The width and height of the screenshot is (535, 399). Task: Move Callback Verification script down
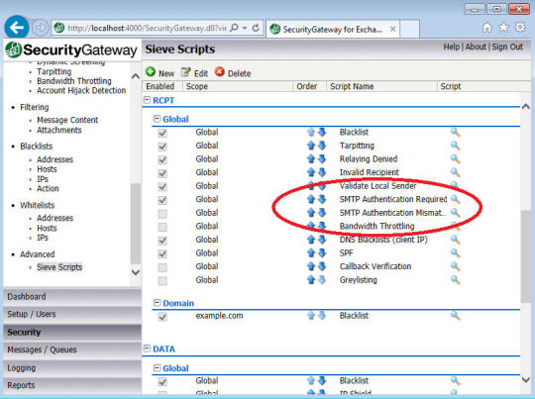click(322, 266)
